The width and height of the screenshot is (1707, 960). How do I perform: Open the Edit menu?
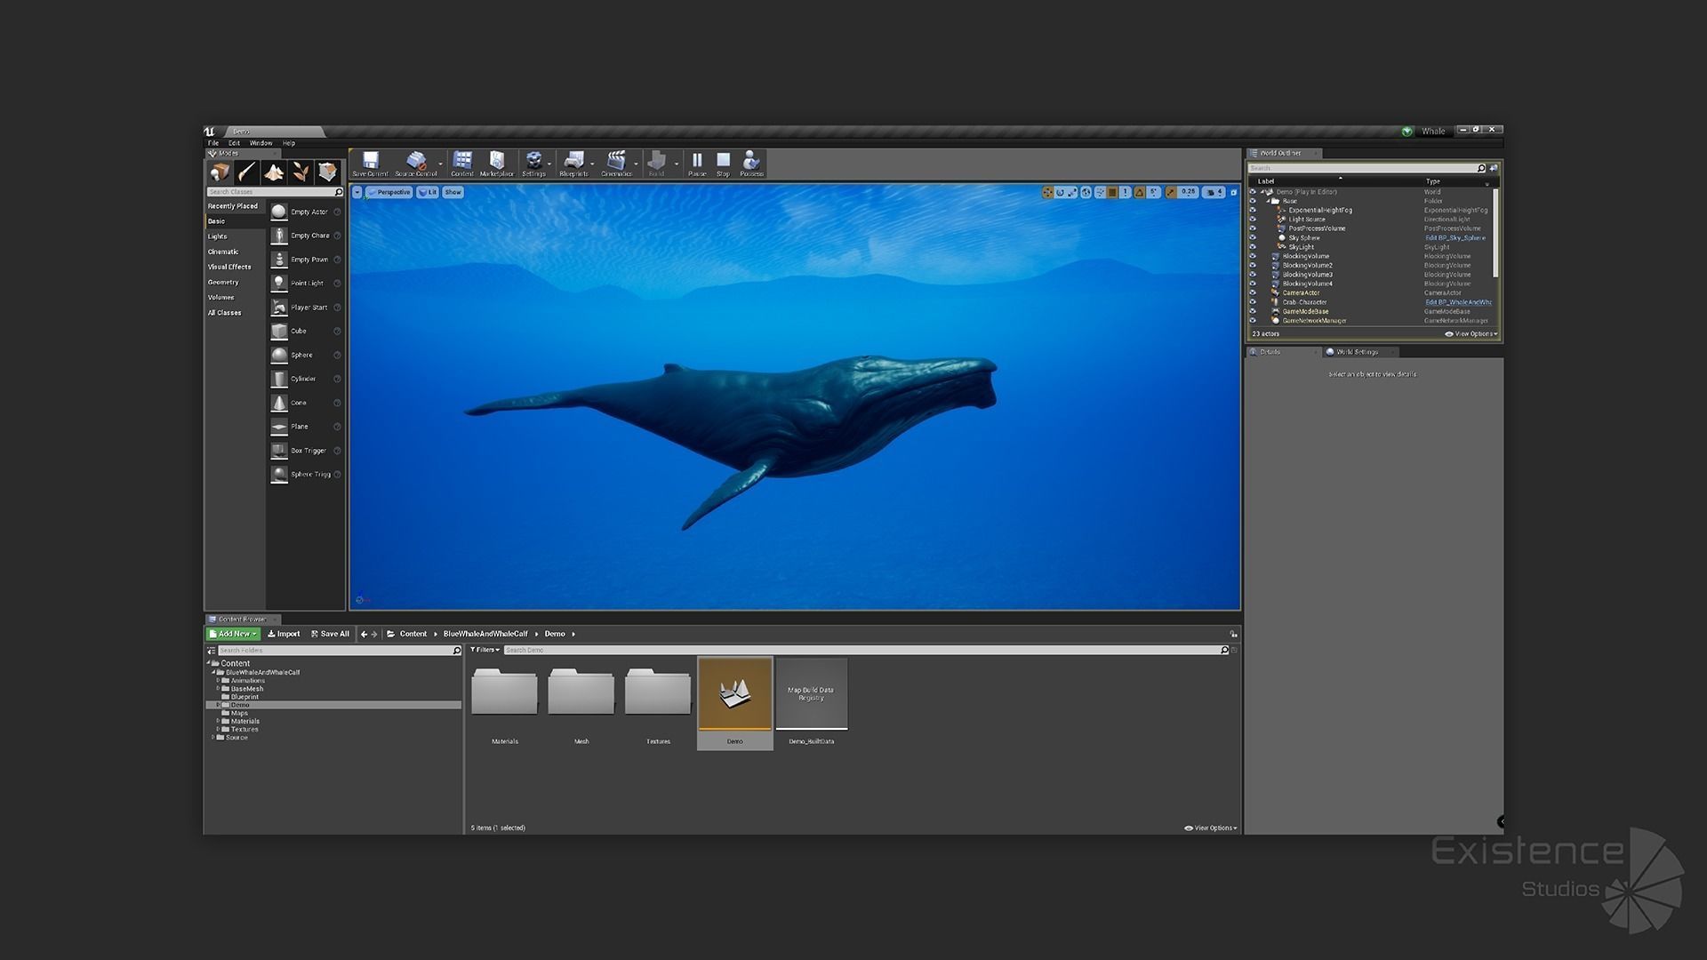click(x=234, y=143)
